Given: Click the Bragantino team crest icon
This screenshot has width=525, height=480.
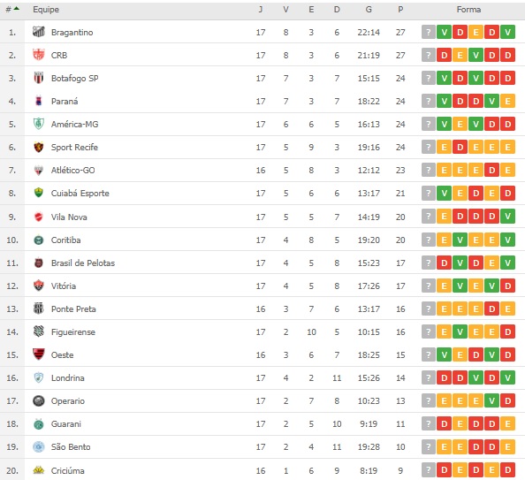Looking at the screenshot, I should coord(39,32).
